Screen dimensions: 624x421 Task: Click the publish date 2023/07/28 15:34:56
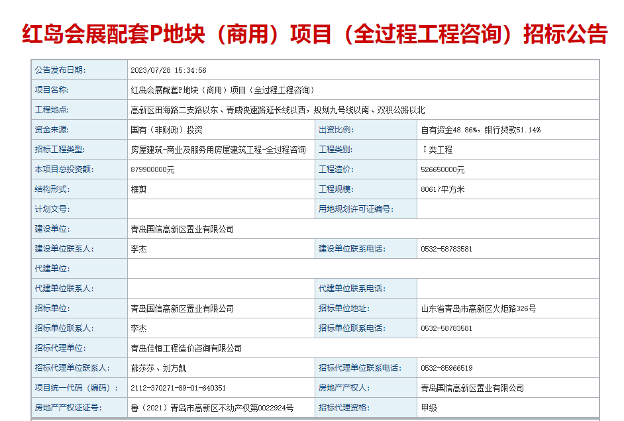(168, 70)
